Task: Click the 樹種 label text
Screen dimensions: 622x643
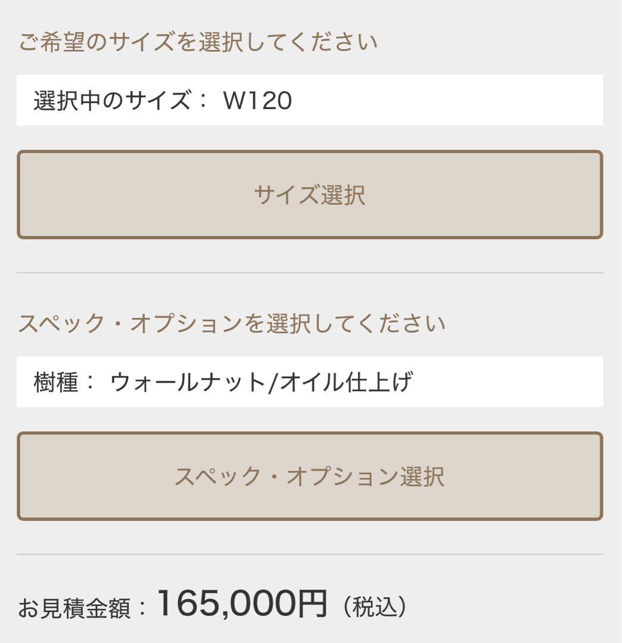Action: [x=57, y=382]
